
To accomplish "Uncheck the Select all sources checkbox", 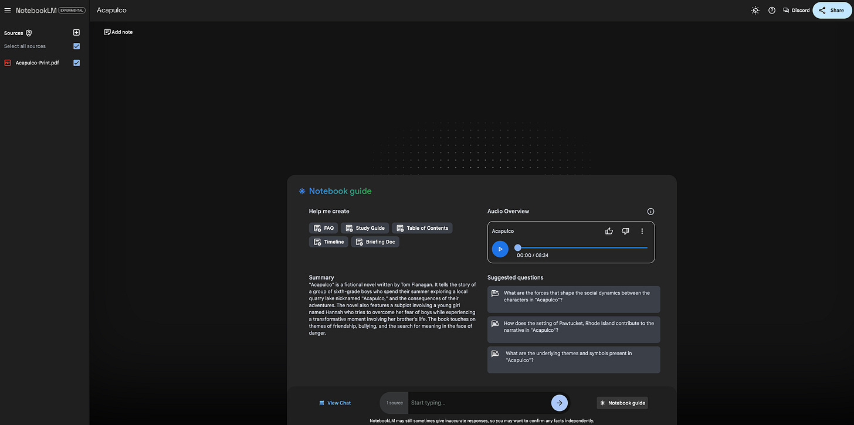I will (76, 46).
